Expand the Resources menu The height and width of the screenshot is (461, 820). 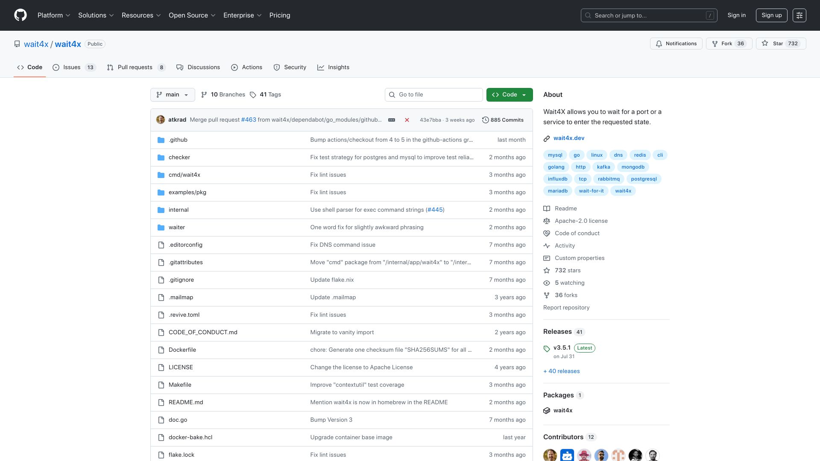coord(141,15)
